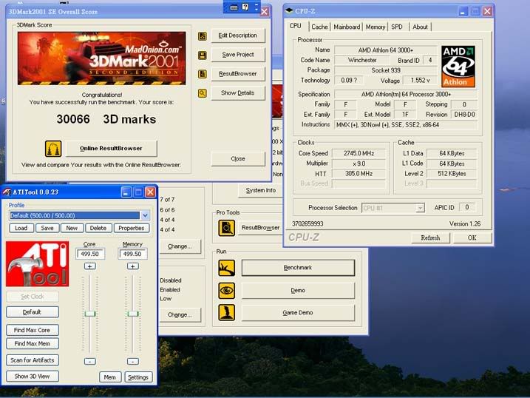Click OK in CPU-Z
Screen dimensions: 530x398
click(472, 237)
